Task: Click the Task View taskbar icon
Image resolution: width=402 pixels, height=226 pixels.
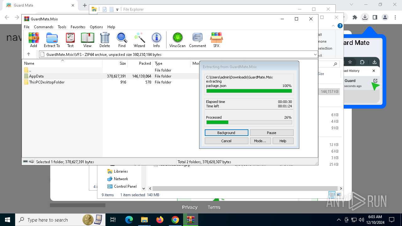Action: (113, 220)
